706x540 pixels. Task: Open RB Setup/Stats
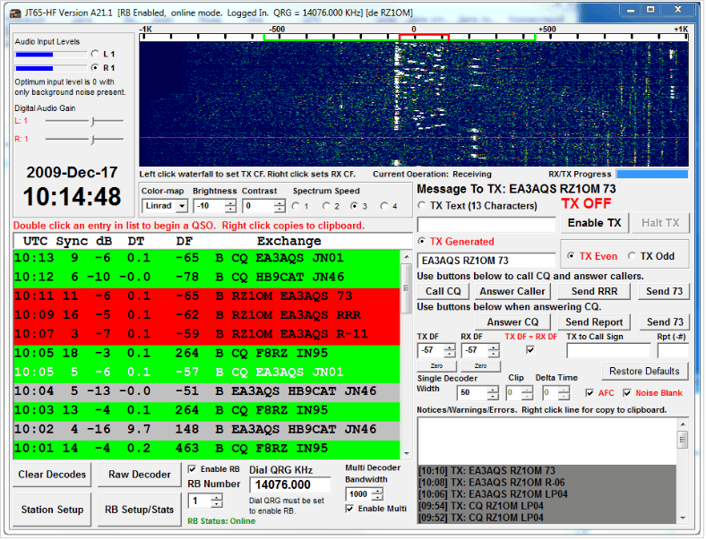[139, 510]
